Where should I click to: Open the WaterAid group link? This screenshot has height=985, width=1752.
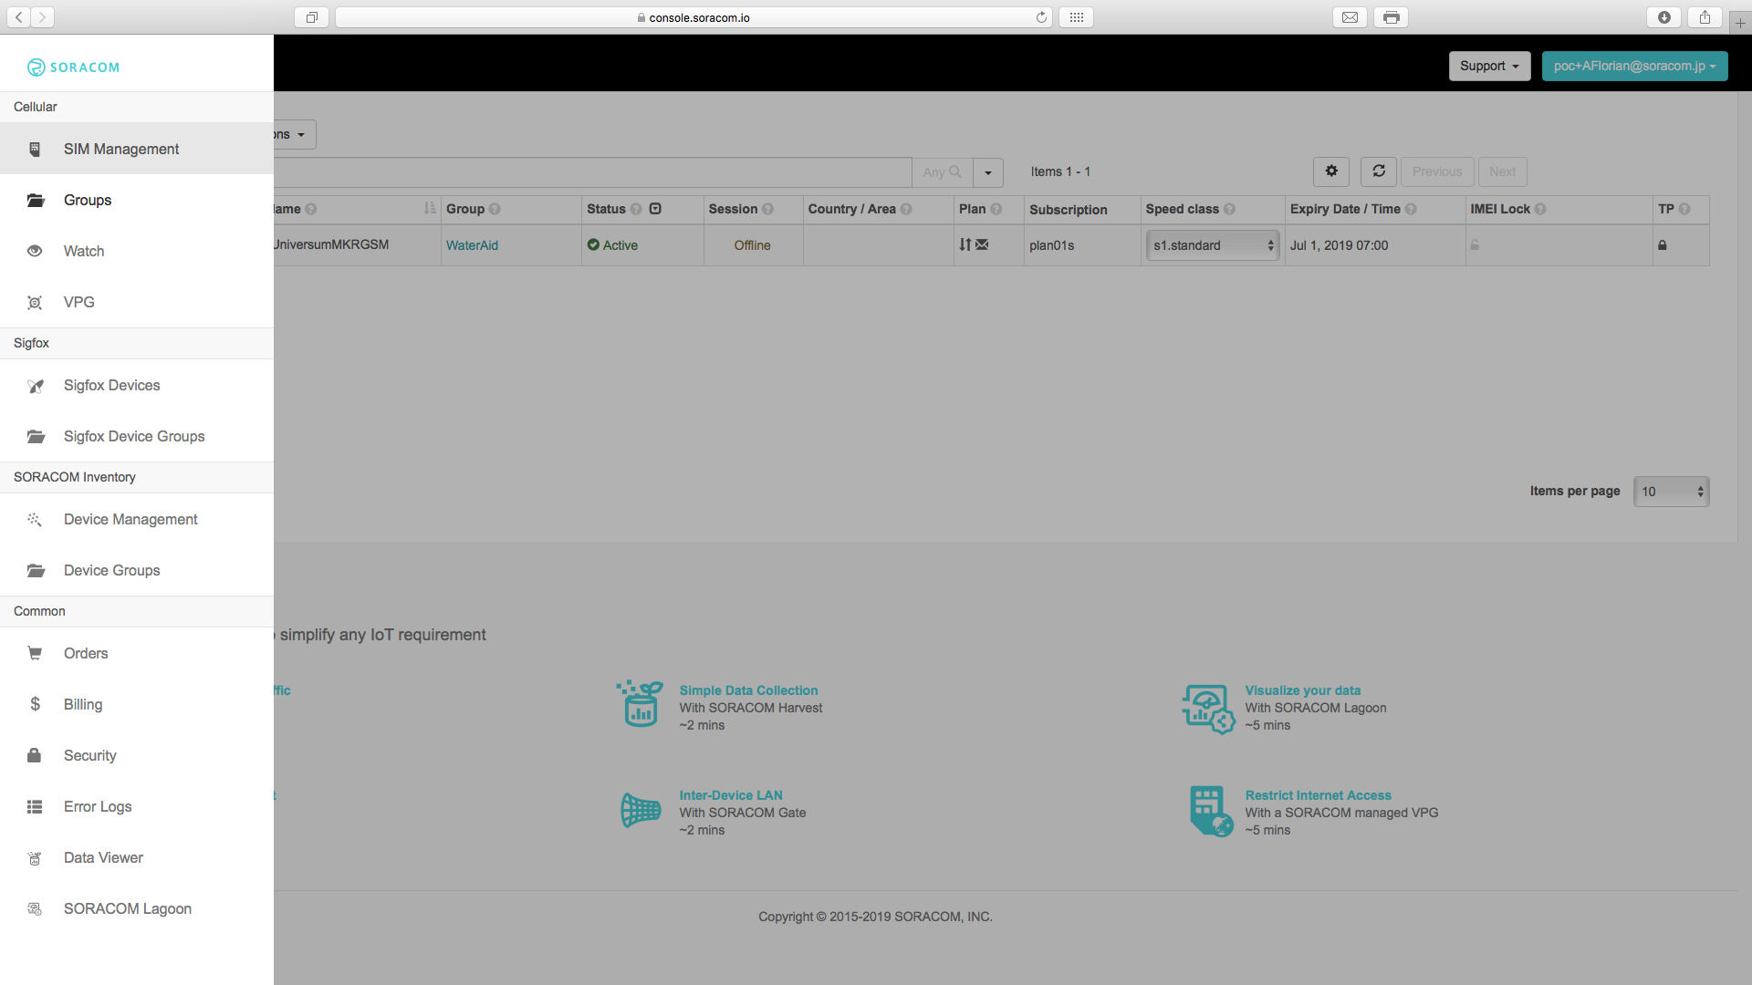[472, 245]
